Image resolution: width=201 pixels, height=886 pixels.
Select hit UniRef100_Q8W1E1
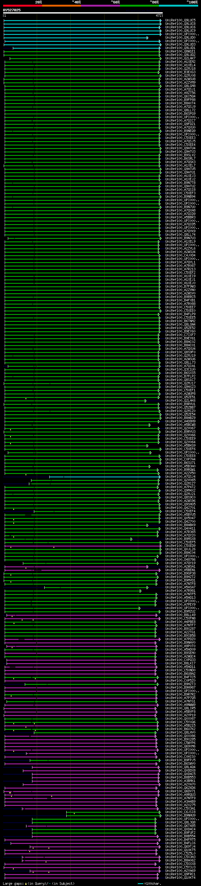coord(180,51)
